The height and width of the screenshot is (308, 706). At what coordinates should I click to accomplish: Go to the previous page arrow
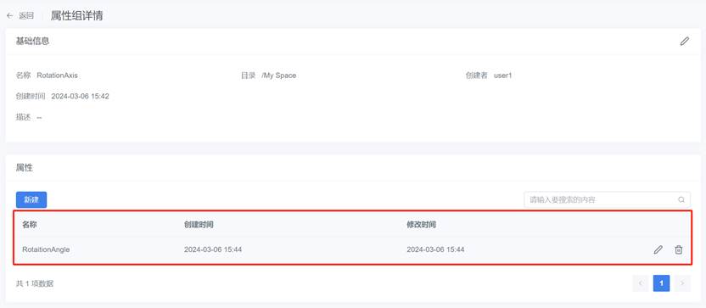tap(641, 283)
